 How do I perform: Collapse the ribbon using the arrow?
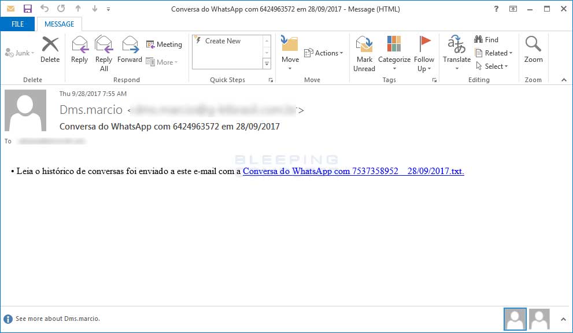click(564, 80)
